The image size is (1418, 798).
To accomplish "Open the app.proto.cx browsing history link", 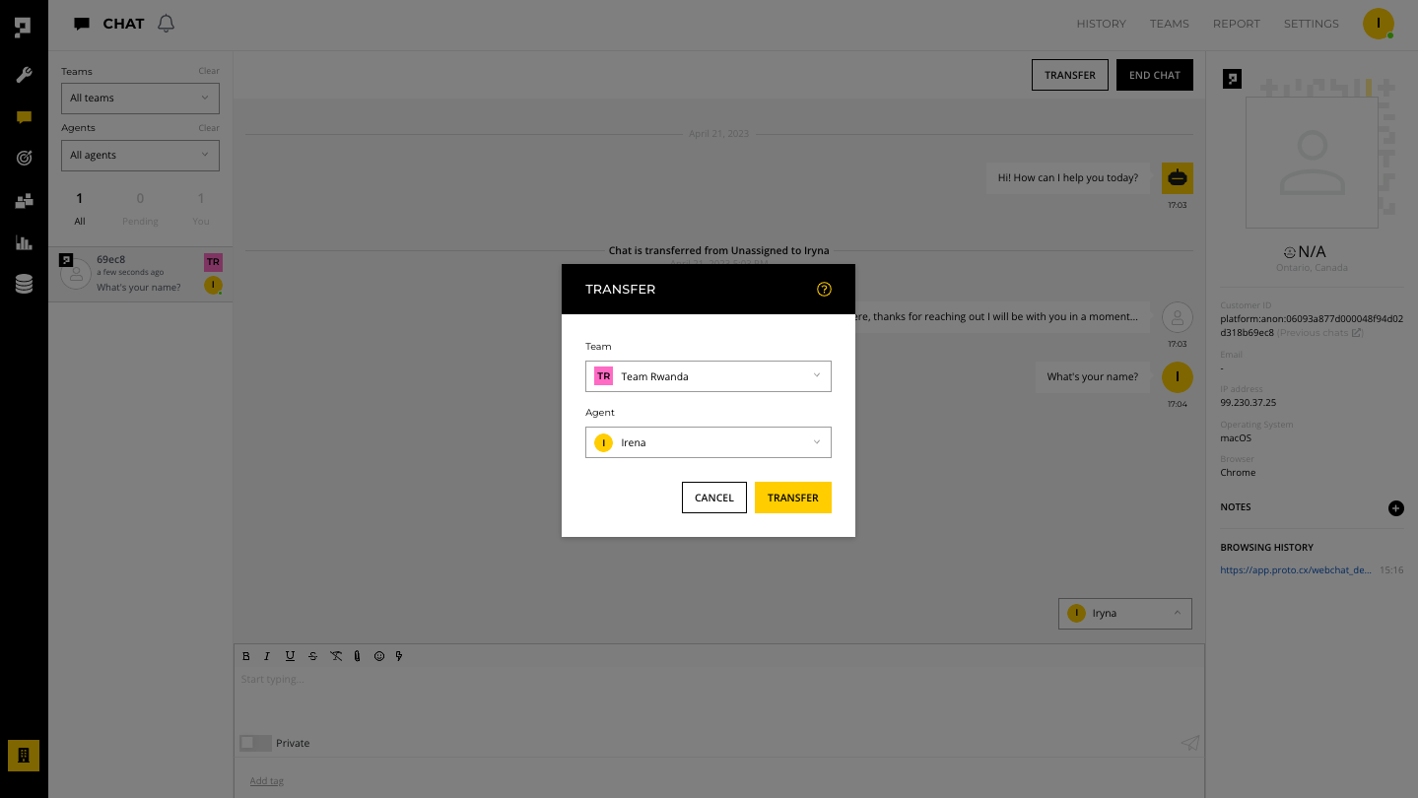I will (x=1296, y=569).
